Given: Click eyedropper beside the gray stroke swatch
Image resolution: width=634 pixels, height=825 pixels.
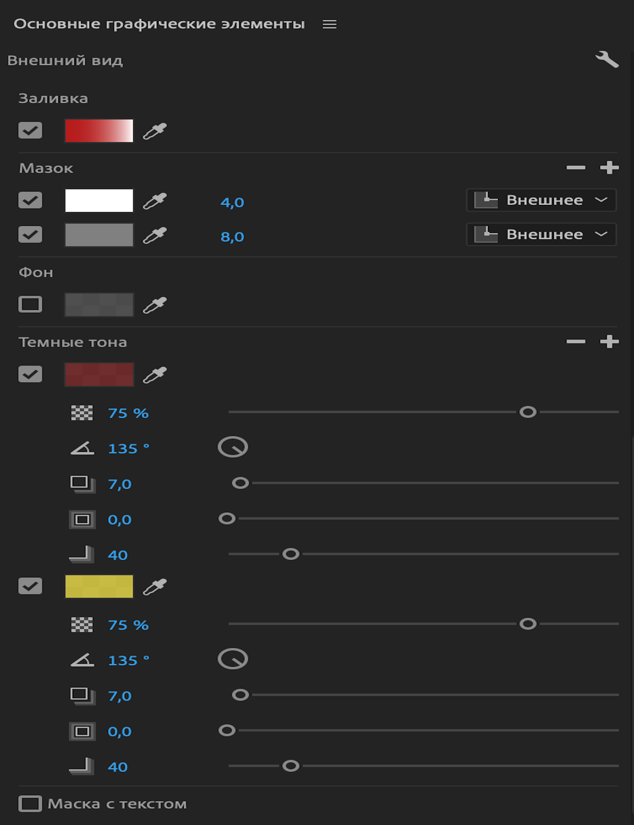Looking at the screenshot, I should tap(155, 235).
